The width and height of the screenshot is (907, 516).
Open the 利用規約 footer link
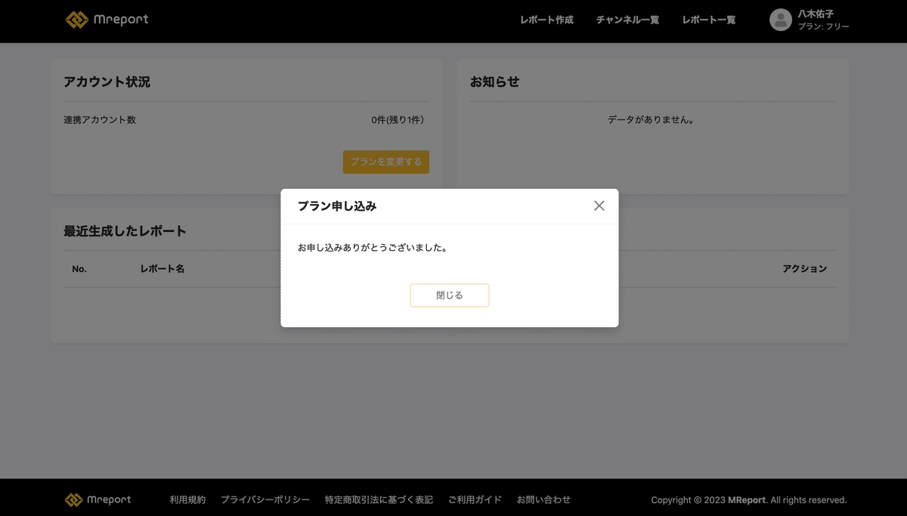point(187,500)
